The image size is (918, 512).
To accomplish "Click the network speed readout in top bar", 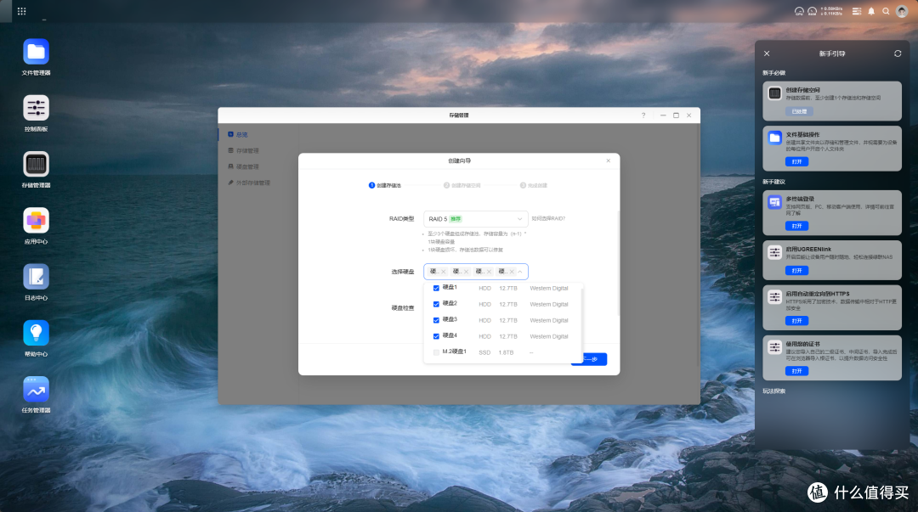I will (x=831, y=11).
